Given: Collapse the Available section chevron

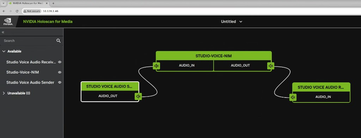Looking at the screenshot, I should (4, 51).
